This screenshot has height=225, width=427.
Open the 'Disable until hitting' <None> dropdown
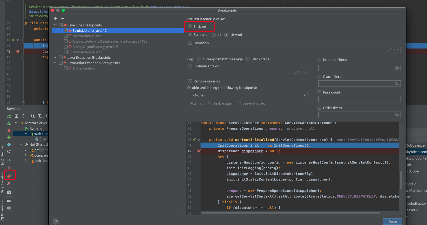tap(249, 95)
